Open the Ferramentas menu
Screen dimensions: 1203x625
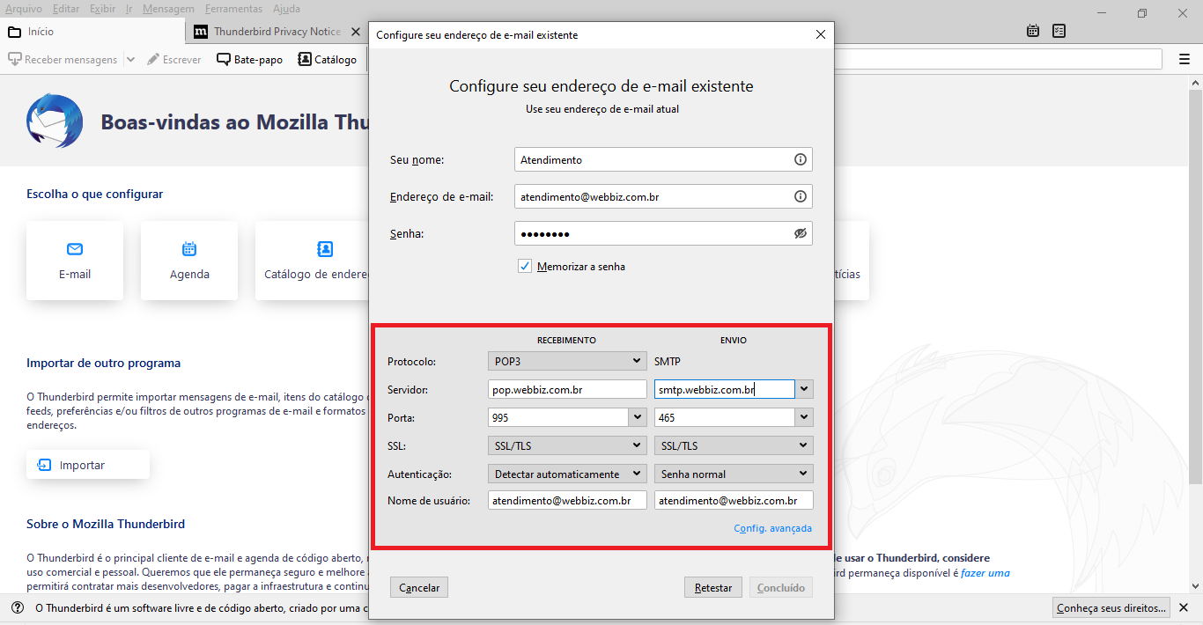pyautogui.click(x=233, y=9)
